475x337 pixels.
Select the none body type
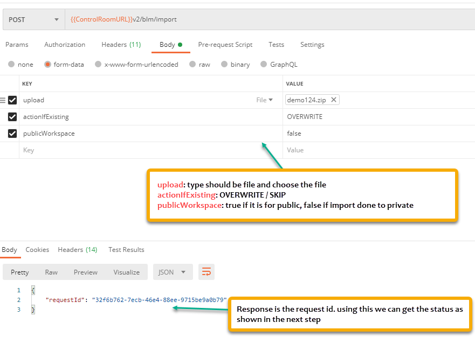pos(11,64)
